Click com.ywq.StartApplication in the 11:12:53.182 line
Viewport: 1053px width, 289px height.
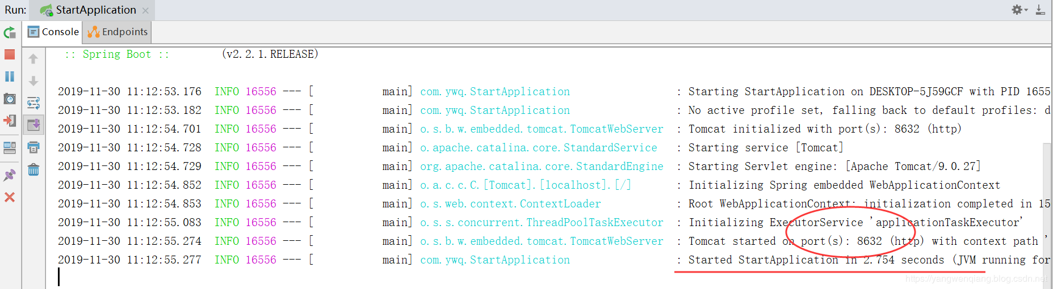pos(495,110)
